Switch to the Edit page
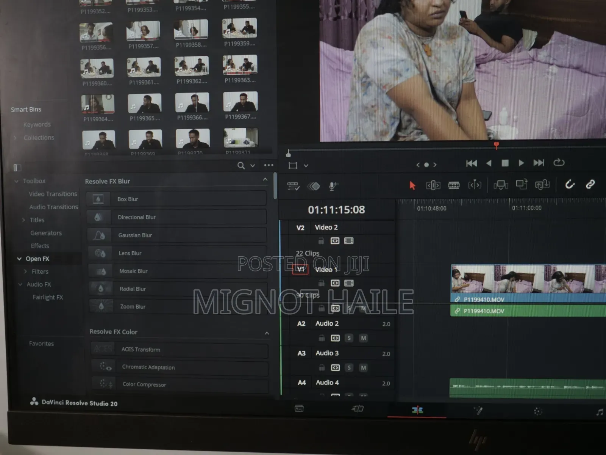The image size is (606, 455). pyautogui.click(x=417, y=410)
